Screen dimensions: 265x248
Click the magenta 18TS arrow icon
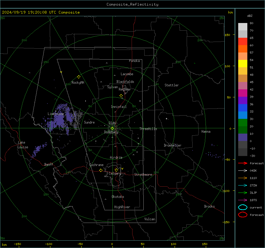[243, 200]
